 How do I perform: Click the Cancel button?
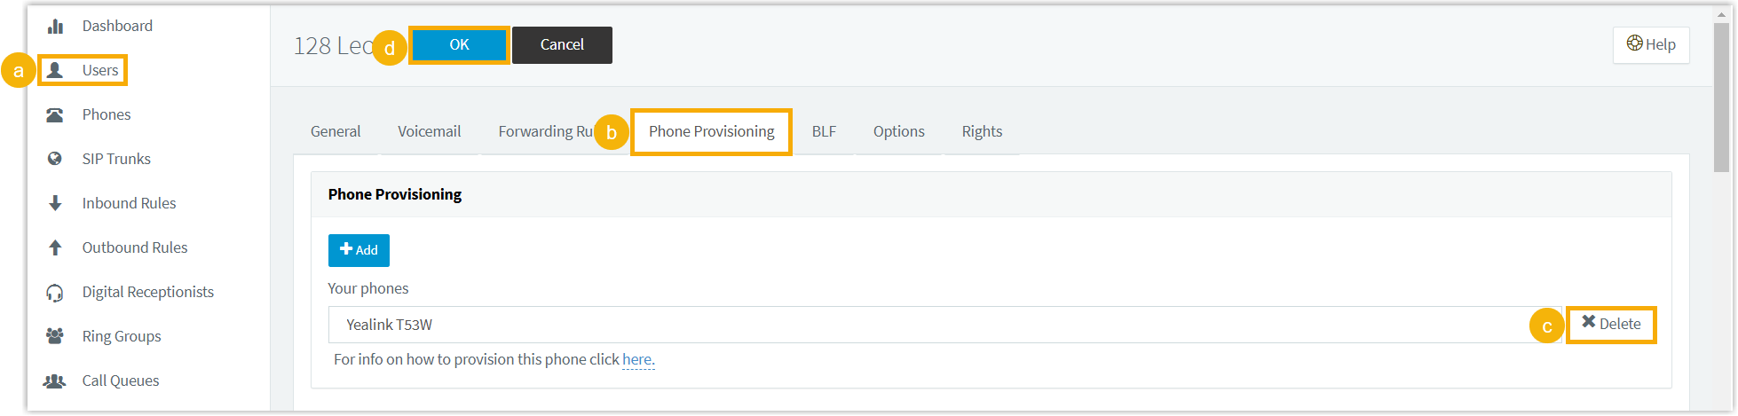pyautogui.click(x=562, y=44)
